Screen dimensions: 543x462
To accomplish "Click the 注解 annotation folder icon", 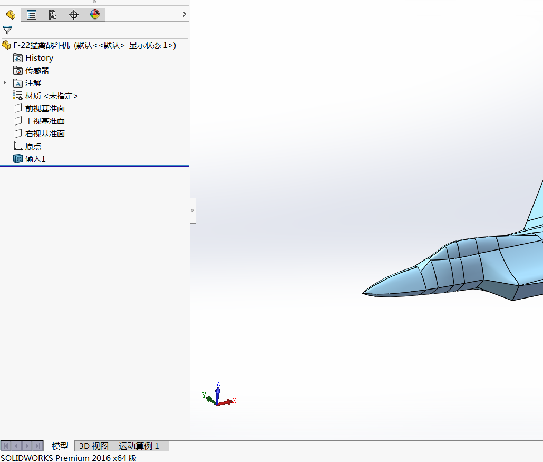I will pyautogui.click(x=18, y=83).
